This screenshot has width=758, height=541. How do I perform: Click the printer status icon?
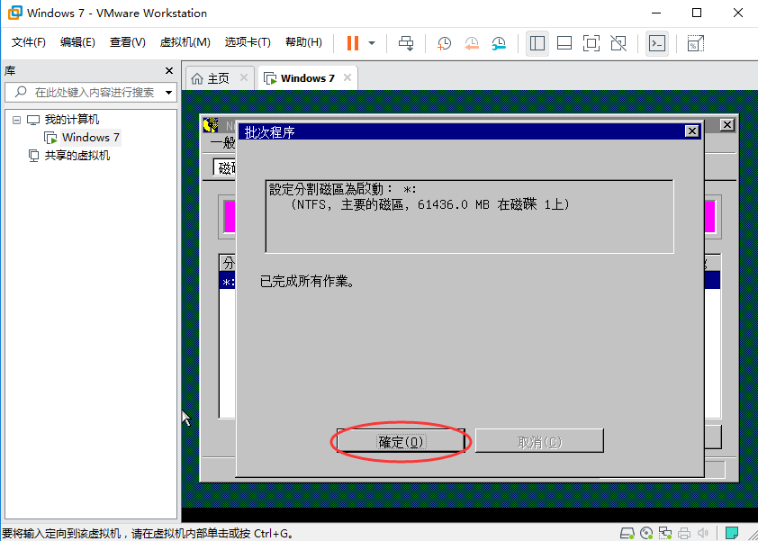pyautogui.click(x=684, y=533)
